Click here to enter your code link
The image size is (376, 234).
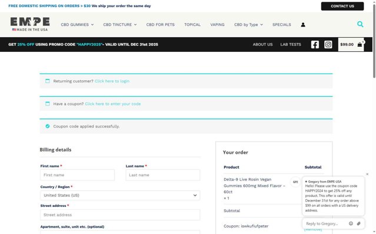coord(113,104)
